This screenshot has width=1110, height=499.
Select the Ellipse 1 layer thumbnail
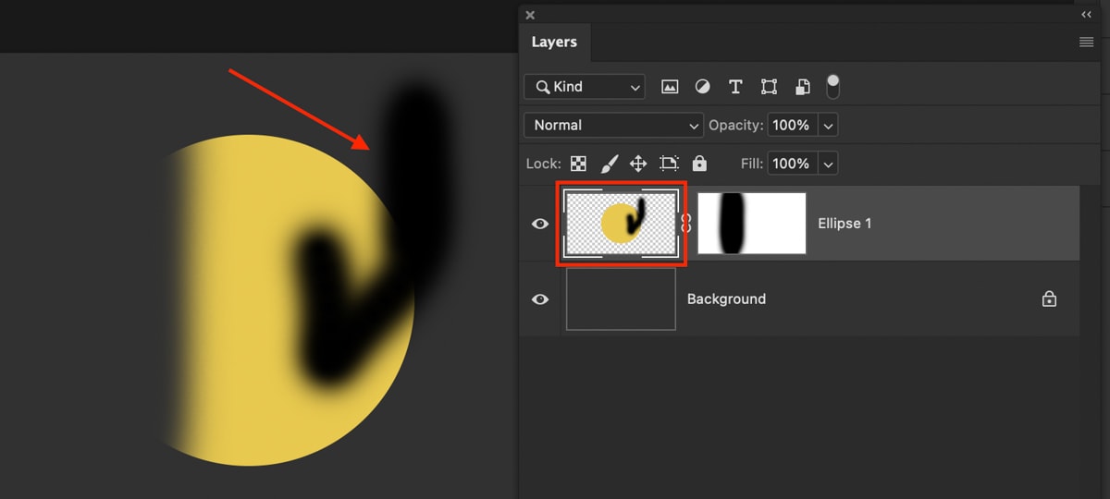coord(621,224)
